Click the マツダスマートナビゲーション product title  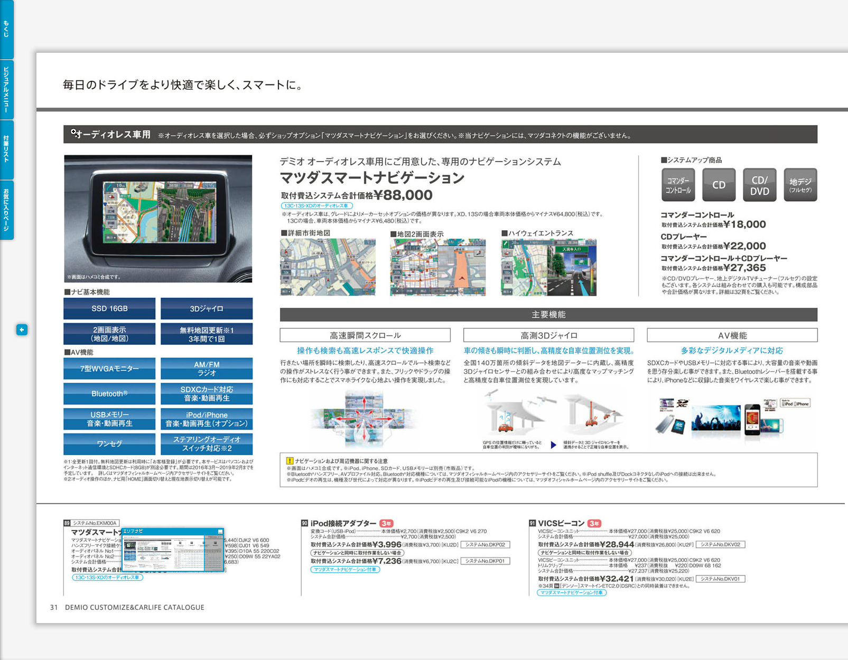click(372, 178)
